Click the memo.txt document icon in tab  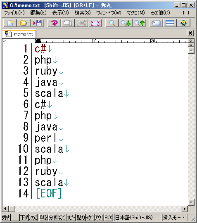(8, 34)
